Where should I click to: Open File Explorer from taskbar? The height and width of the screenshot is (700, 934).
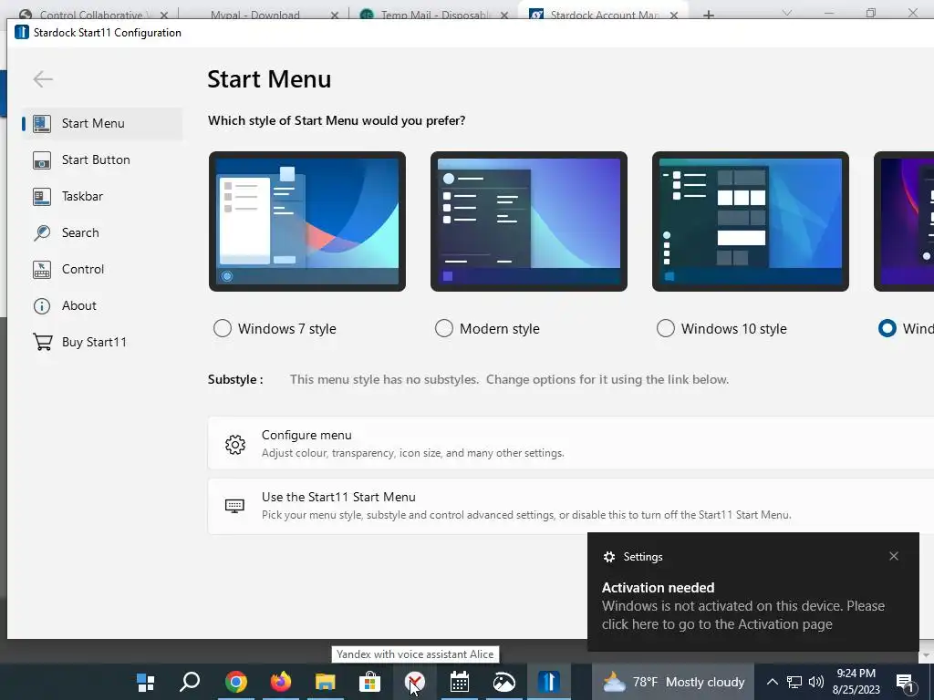point(326,682)
